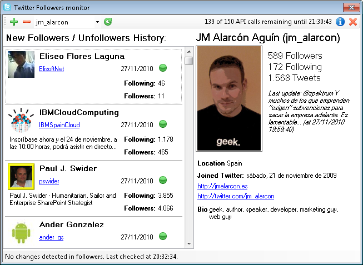The image size is (363, 265).
Task: Click the history list scrollbar thumb
Action: click(189, 61)
